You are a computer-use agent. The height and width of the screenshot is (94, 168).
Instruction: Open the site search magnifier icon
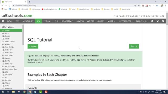(x=163, y=21)
